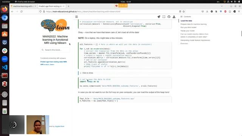Click the Jupyter Book footer link

(x=60, y=126)
